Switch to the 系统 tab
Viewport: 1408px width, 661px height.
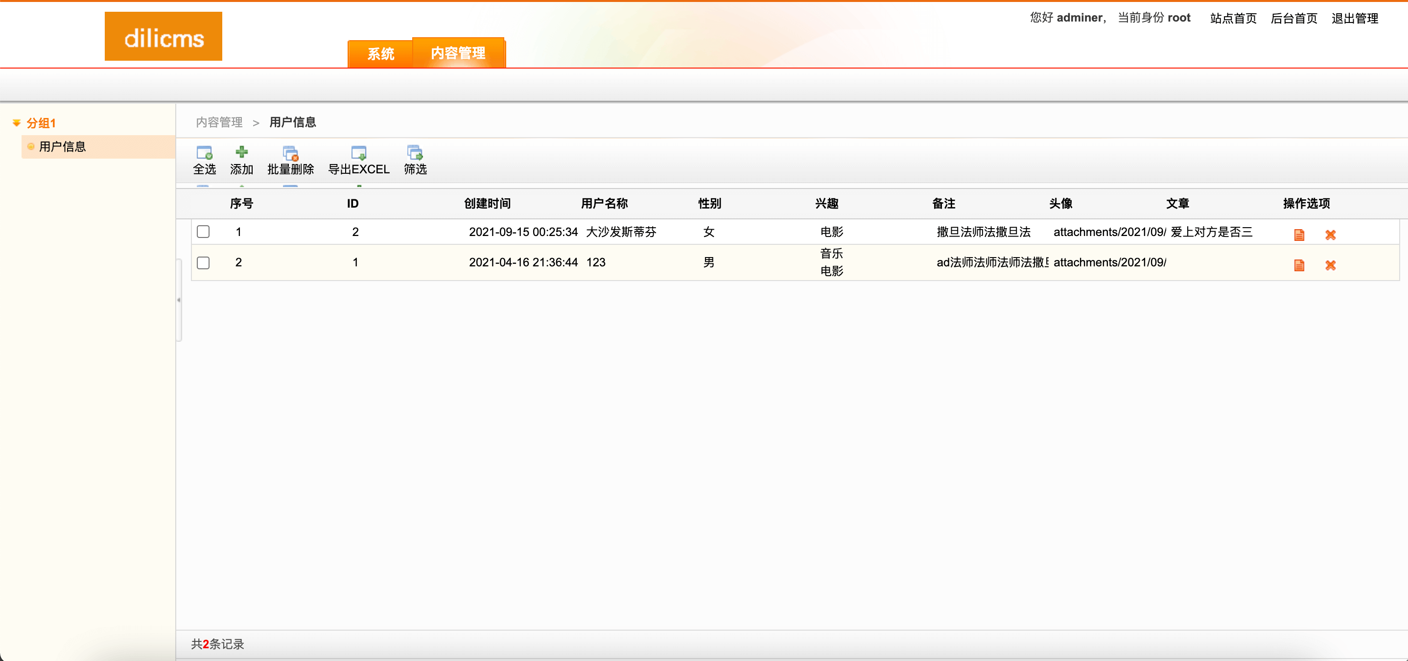click(380, 53)
